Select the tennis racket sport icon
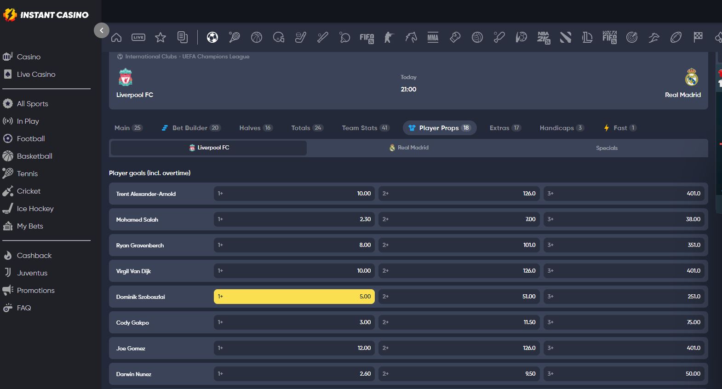This screenshot has height=389, width=722. click(x=235, y=37)
